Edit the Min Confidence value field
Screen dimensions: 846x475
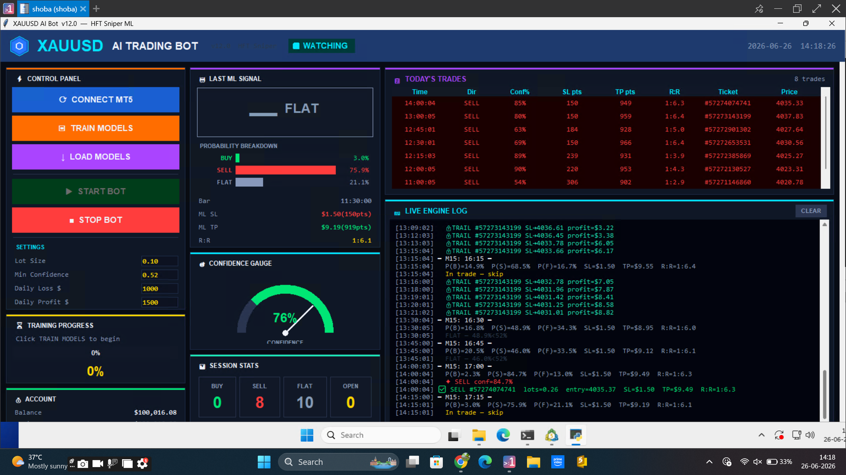(x=159, y=275)
